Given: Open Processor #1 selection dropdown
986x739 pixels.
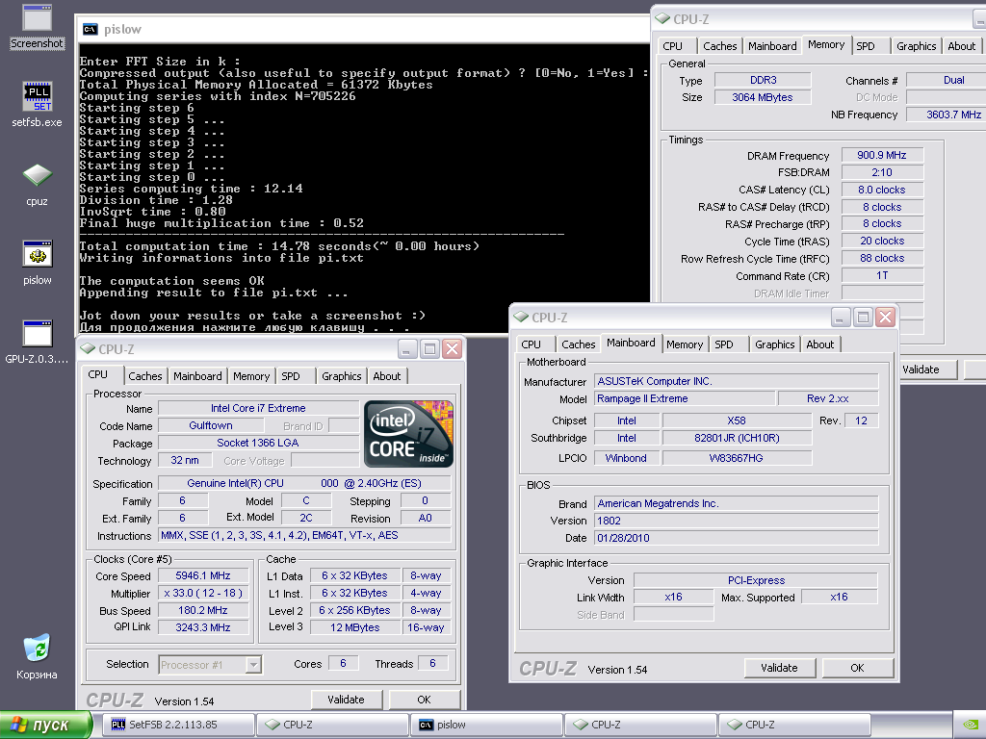Looking at the screenshot, I should pos(253,664).
